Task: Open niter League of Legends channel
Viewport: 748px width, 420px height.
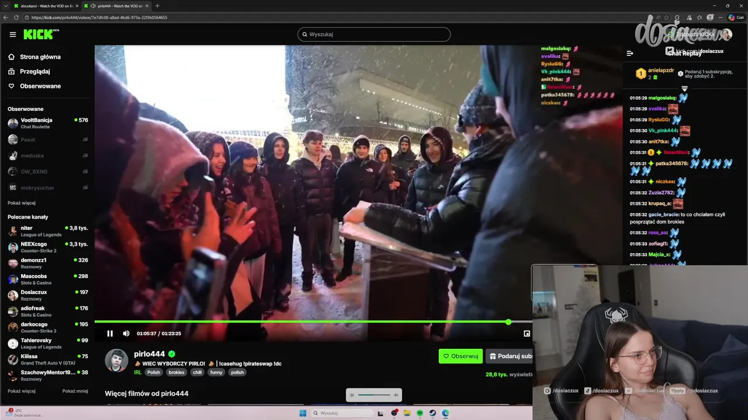Action: [47, 231]
